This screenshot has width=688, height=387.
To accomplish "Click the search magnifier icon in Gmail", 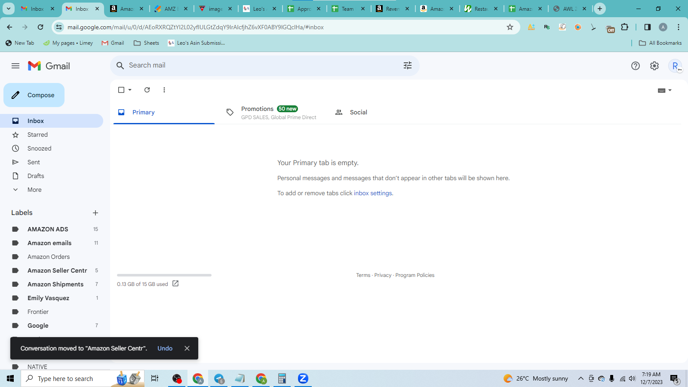I will coord(120,65).
